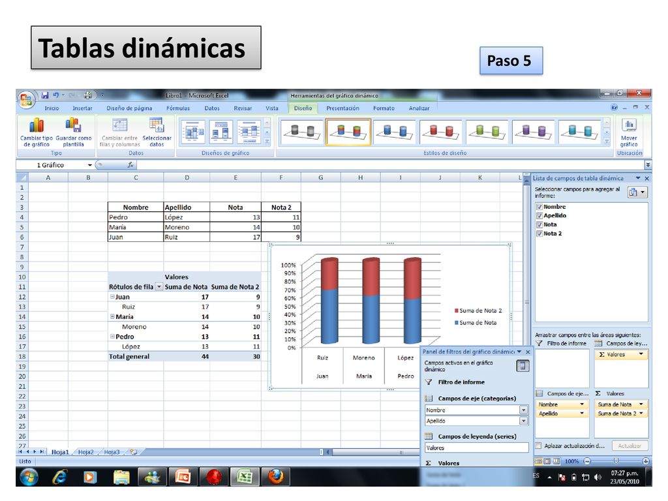Click Mover gráfico button
The height and width of the screenshot is (501, 668).
point(629,132)
